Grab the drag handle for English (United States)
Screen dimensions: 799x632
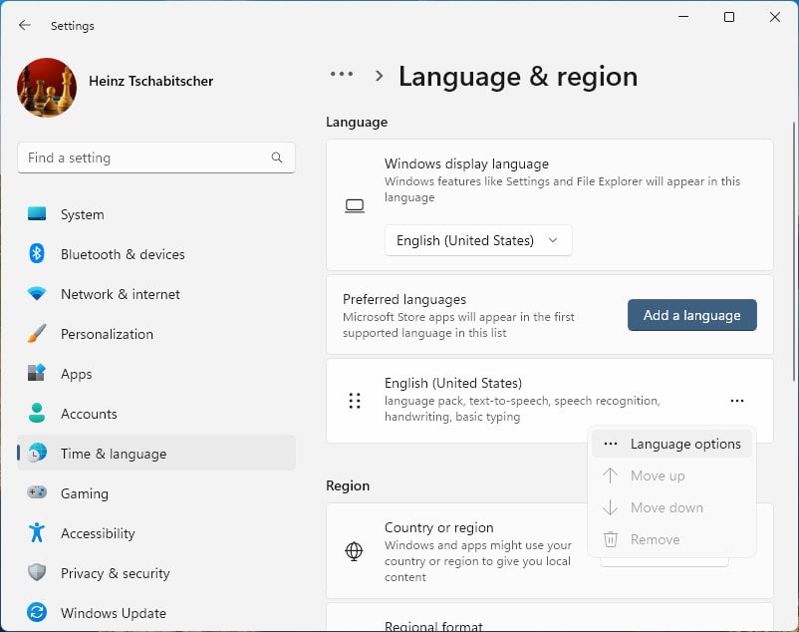[x=355, y=401]
